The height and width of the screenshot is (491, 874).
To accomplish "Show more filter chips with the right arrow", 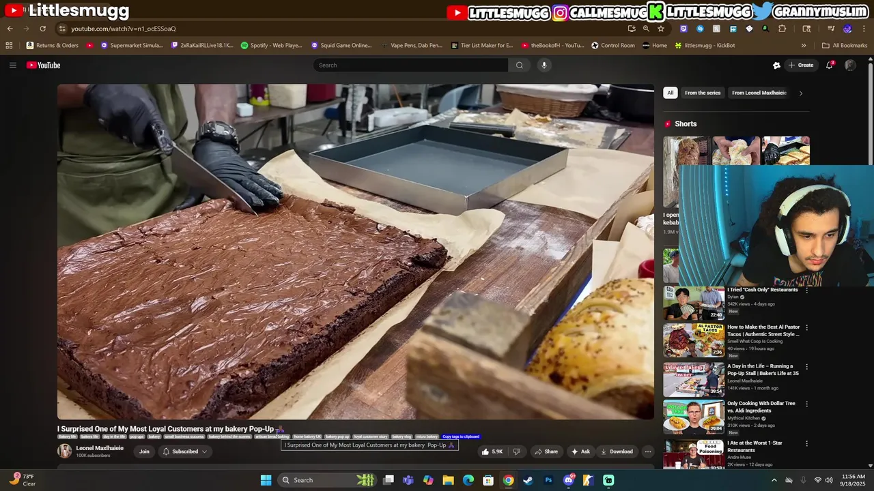I will pyautogui.click(x=801, y=93).
